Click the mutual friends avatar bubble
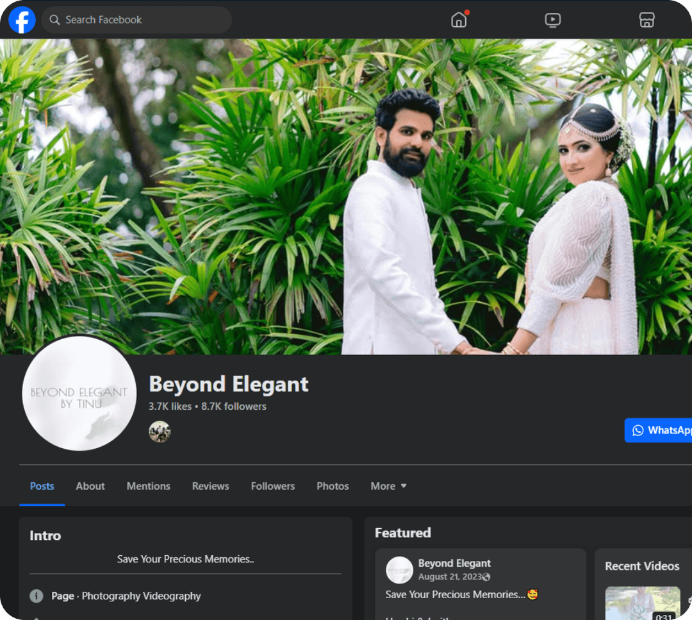 click(160, 432)
